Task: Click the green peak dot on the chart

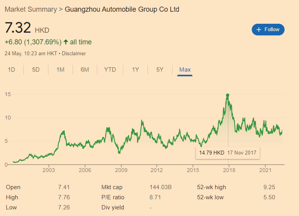Action: tap(228, 95)
